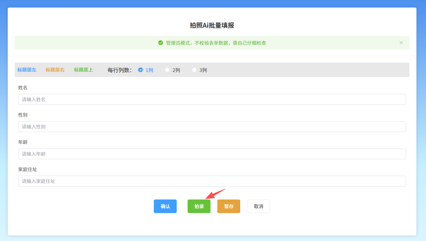Screen dimensions: 426x241
Task: Dismiss the green admin mode alert
Action: [401, 43]
